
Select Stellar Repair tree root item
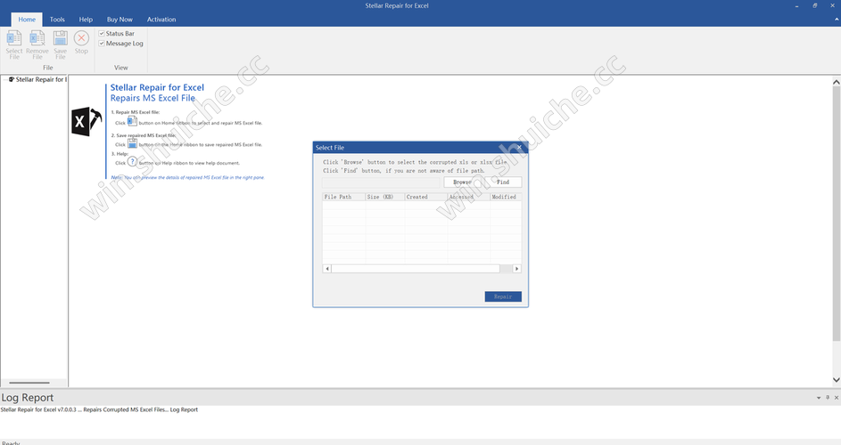[37, 79]
